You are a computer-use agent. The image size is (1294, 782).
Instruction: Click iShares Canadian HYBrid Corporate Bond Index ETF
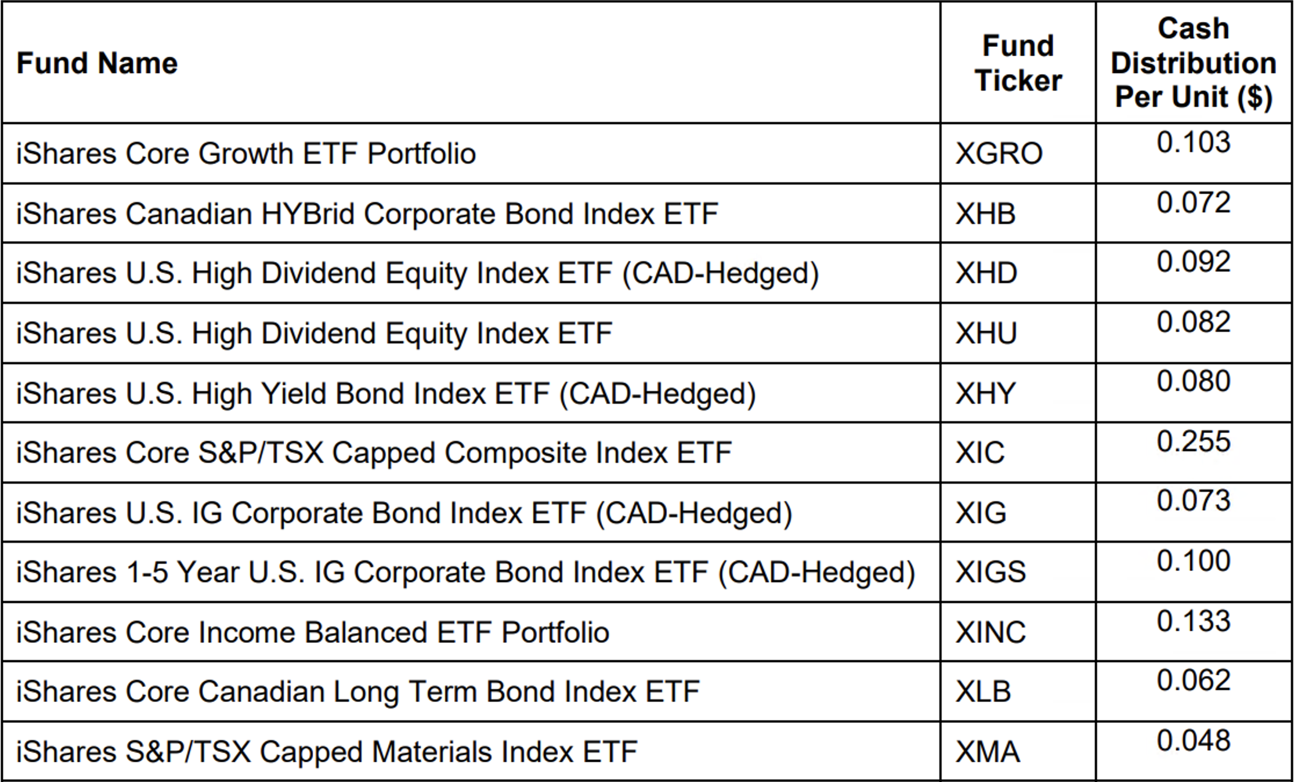pos(367,214)
